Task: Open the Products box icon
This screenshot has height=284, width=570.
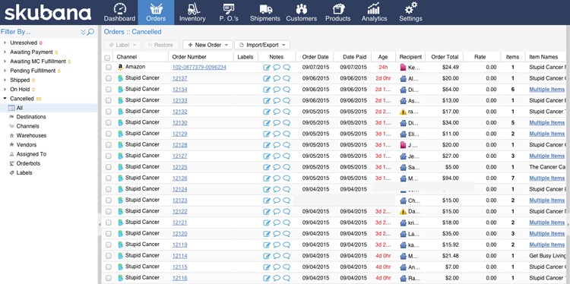Action: coord(338,8)
